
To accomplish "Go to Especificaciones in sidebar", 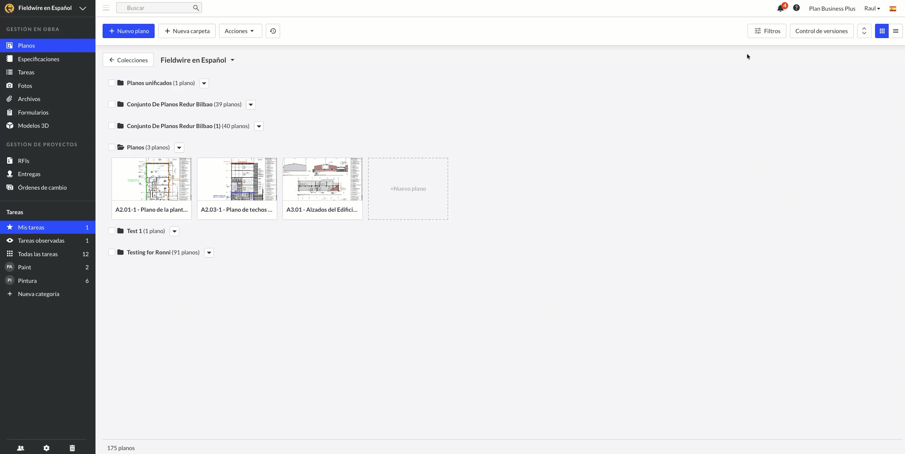I will (x=38, y=59).
